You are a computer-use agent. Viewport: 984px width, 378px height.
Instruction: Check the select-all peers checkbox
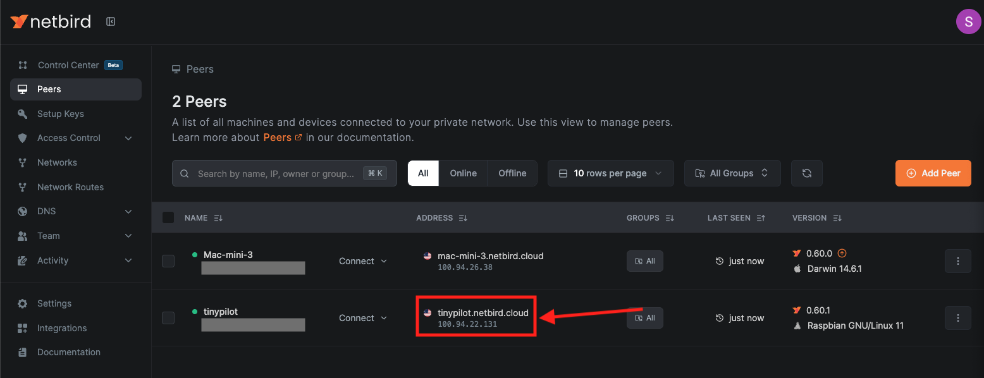[x=168, y=217]
